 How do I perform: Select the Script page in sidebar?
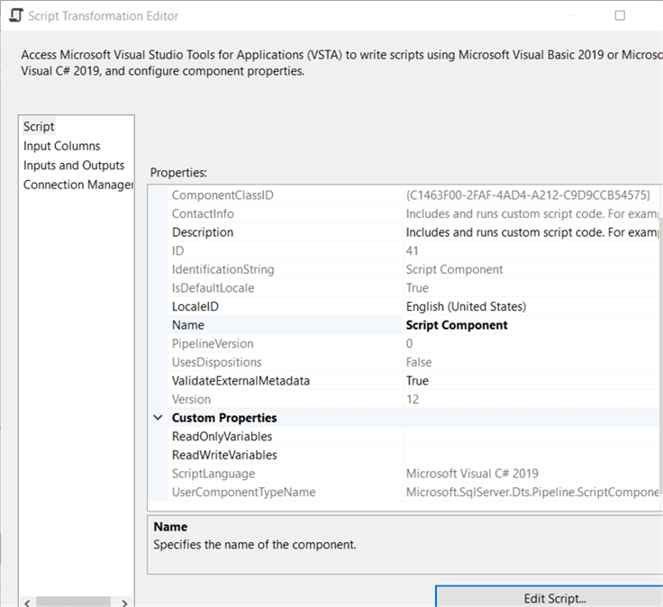click(40, 127)
